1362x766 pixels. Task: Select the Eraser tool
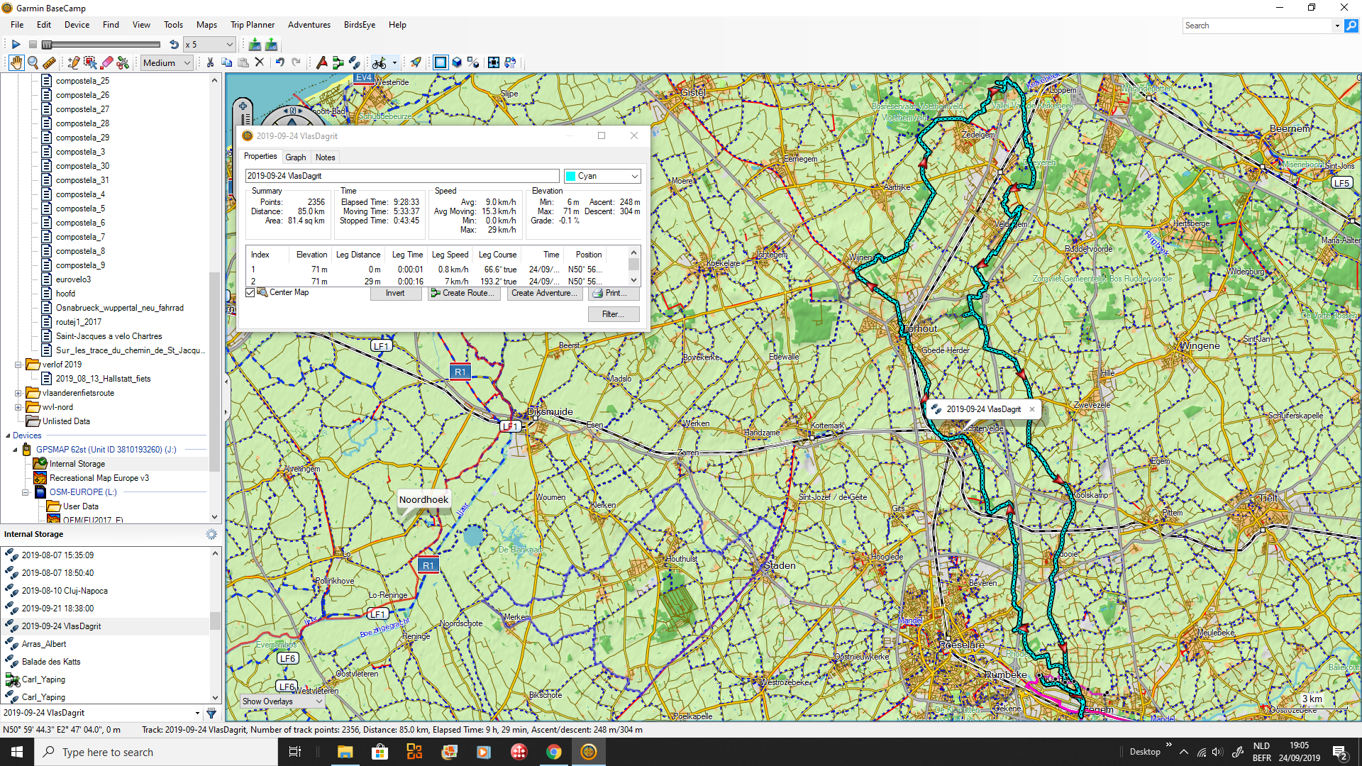click(107, 62)
